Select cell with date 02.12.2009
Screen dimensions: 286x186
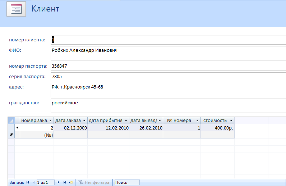(70, 128)
